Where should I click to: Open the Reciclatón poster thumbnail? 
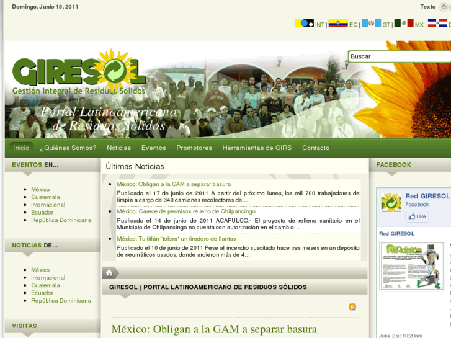[x=412, y=266]
